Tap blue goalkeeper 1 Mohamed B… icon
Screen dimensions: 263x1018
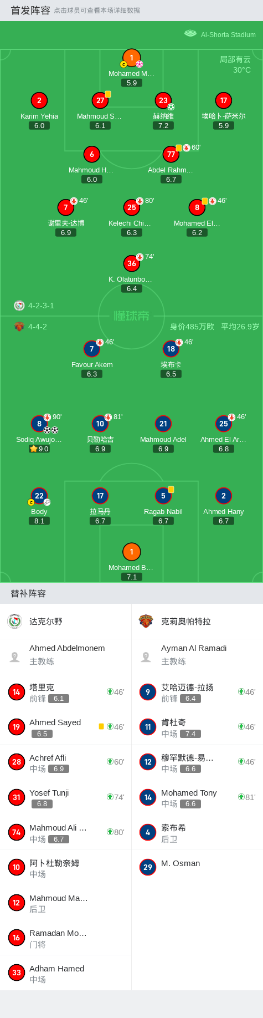(x=131, y=552)
